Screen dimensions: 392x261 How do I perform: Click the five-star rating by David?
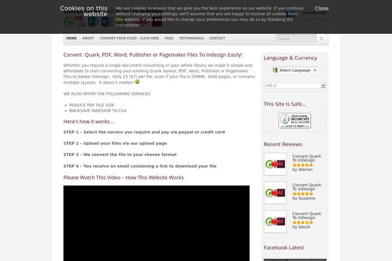(302, 223)
